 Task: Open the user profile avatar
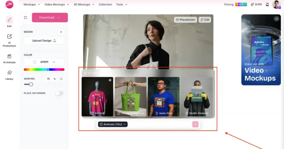[277, 4]
